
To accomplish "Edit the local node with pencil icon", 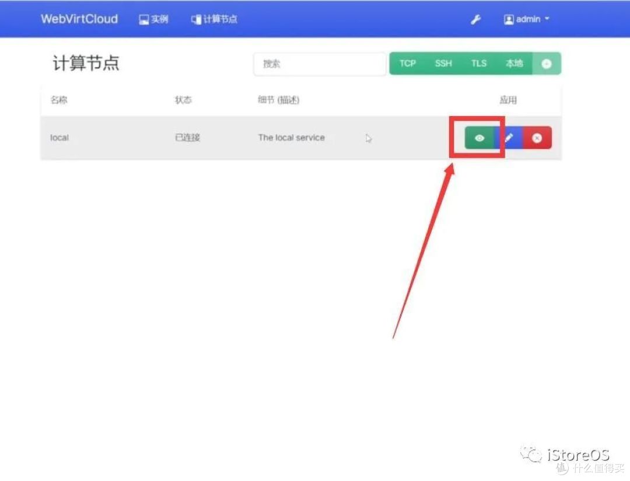I will 509,138.
